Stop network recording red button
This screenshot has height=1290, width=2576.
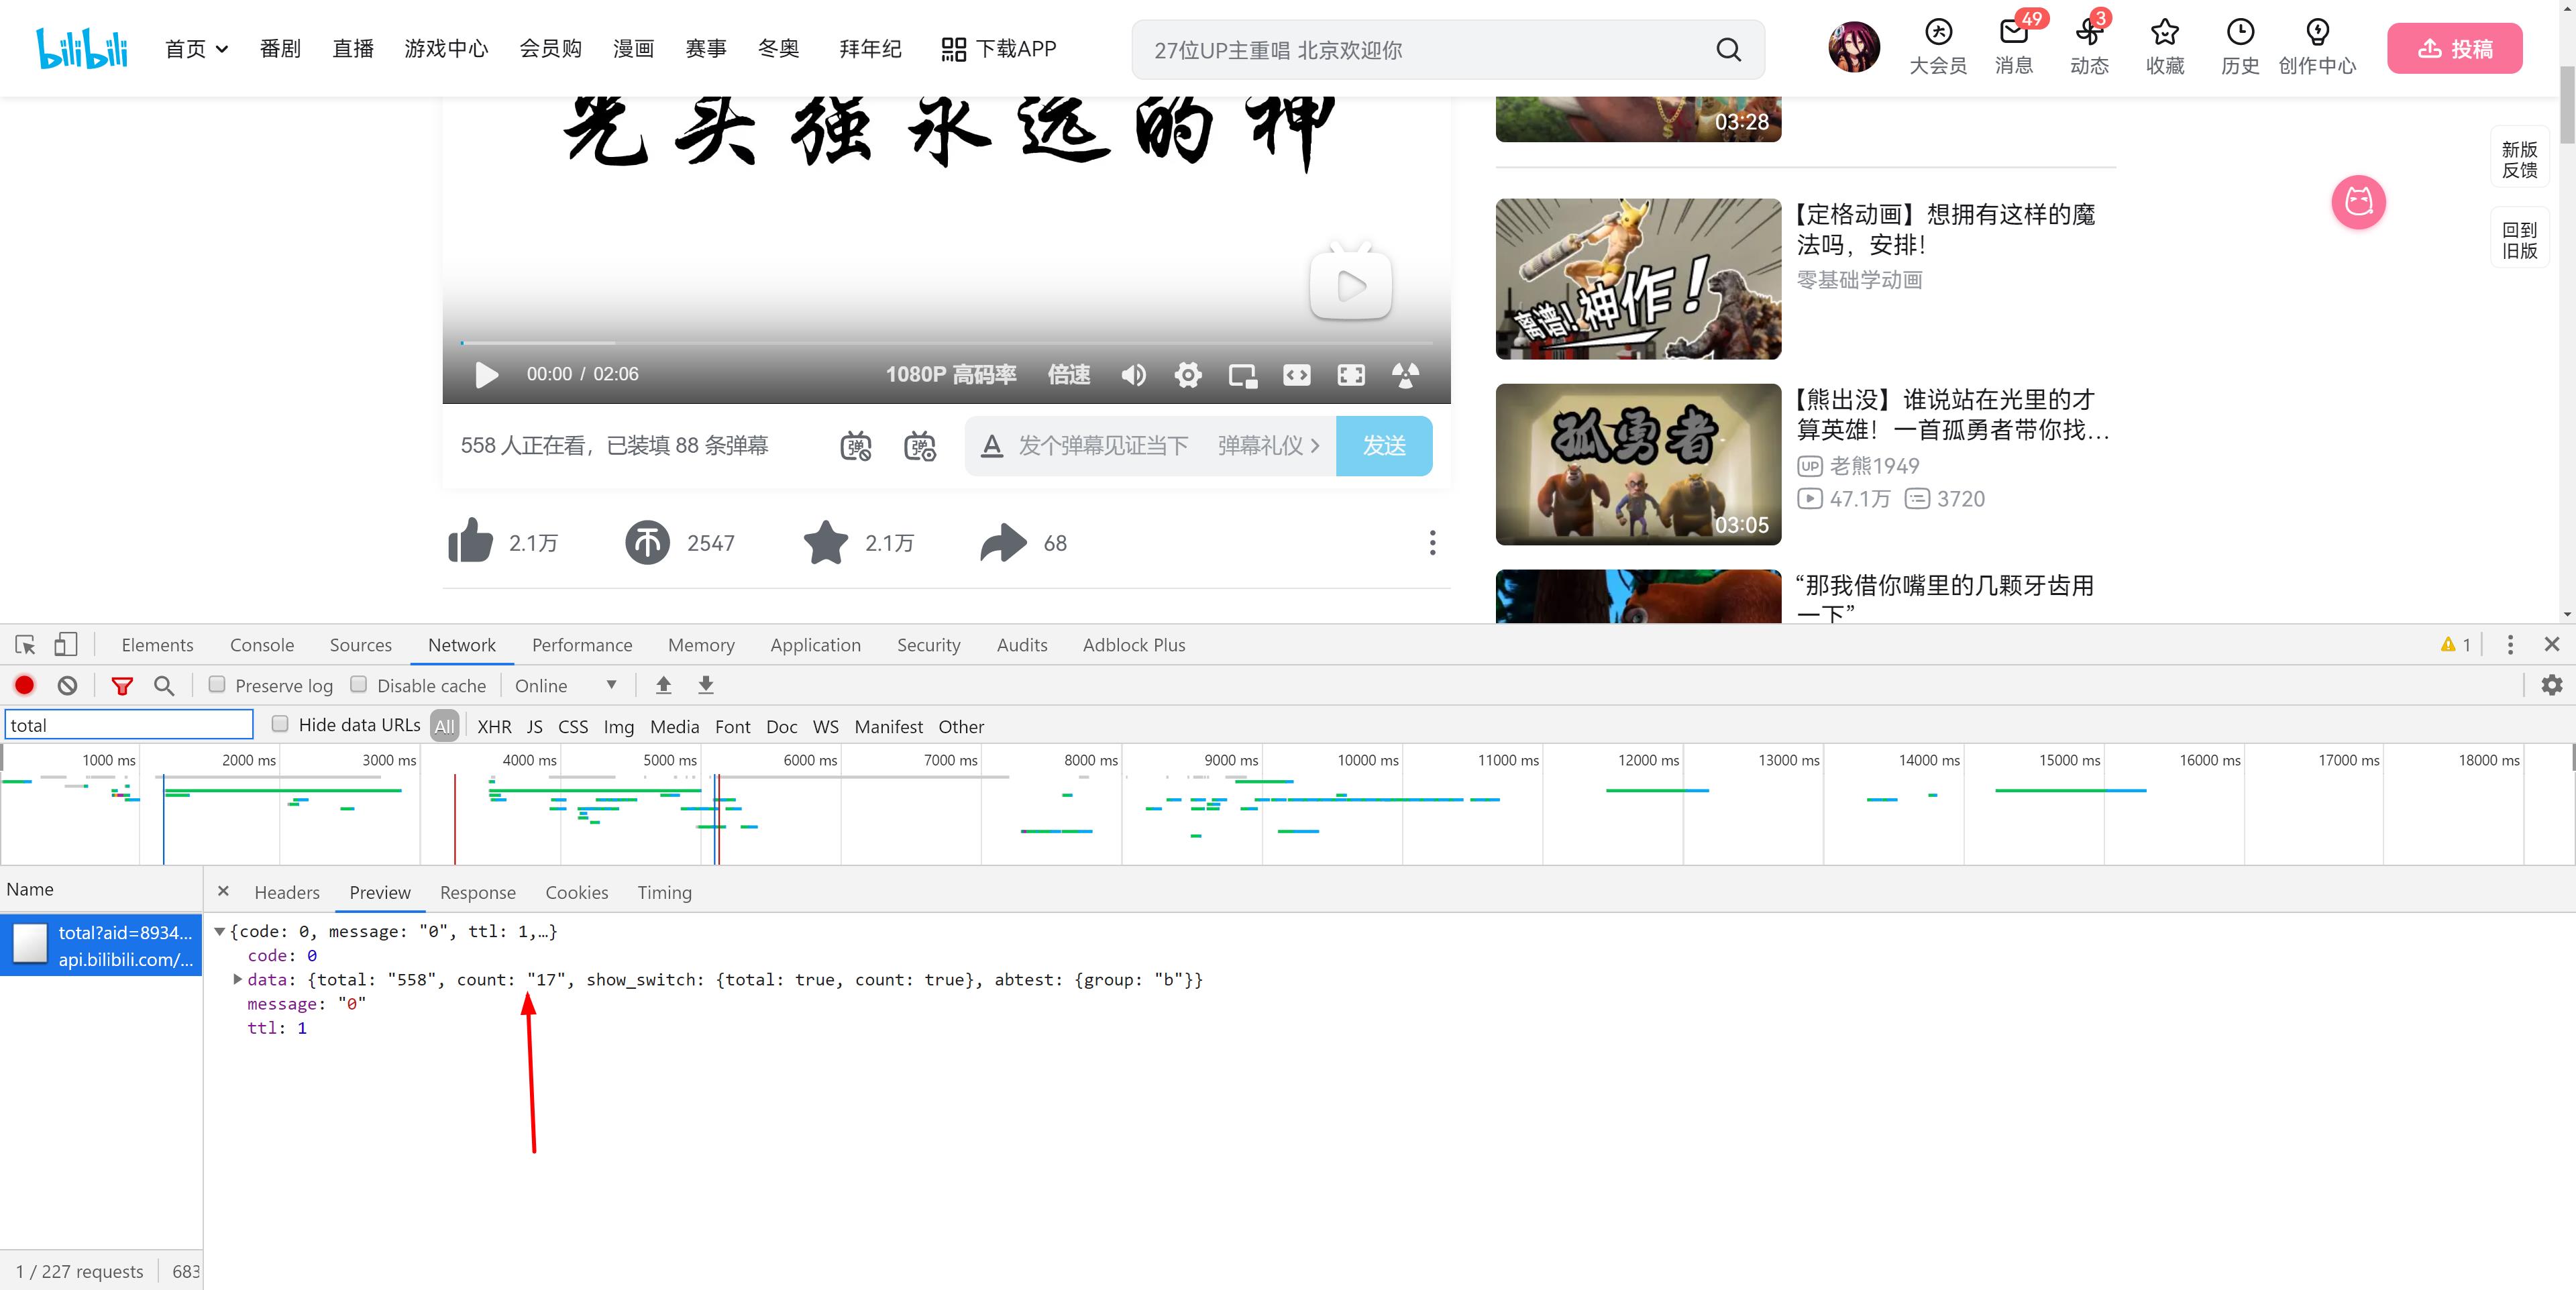pos(24,685)
